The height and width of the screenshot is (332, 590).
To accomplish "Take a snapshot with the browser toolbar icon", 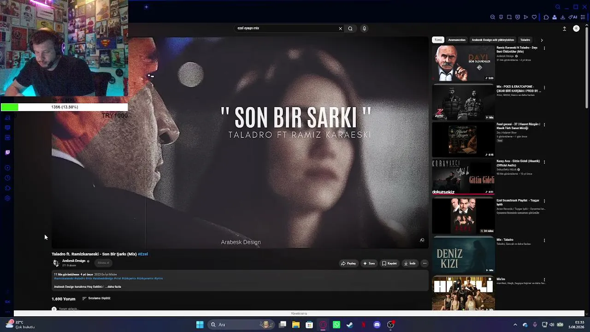I will (x=509, y=17).
